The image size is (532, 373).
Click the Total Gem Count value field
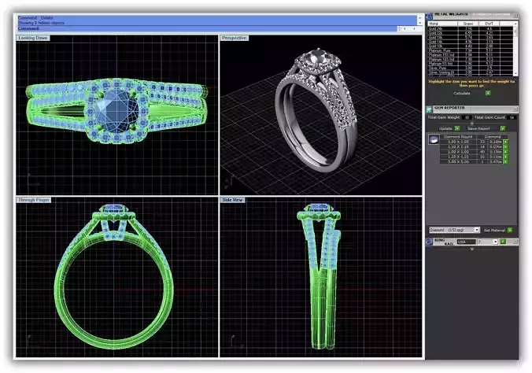(x=512, y=117)
